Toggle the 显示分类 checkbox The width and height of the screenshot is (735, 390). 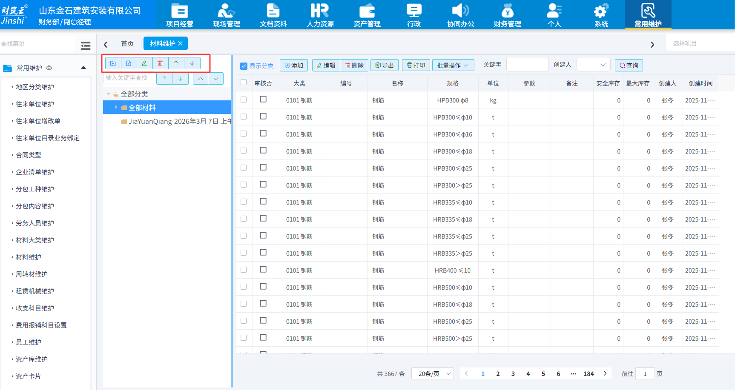coord(244,66)
